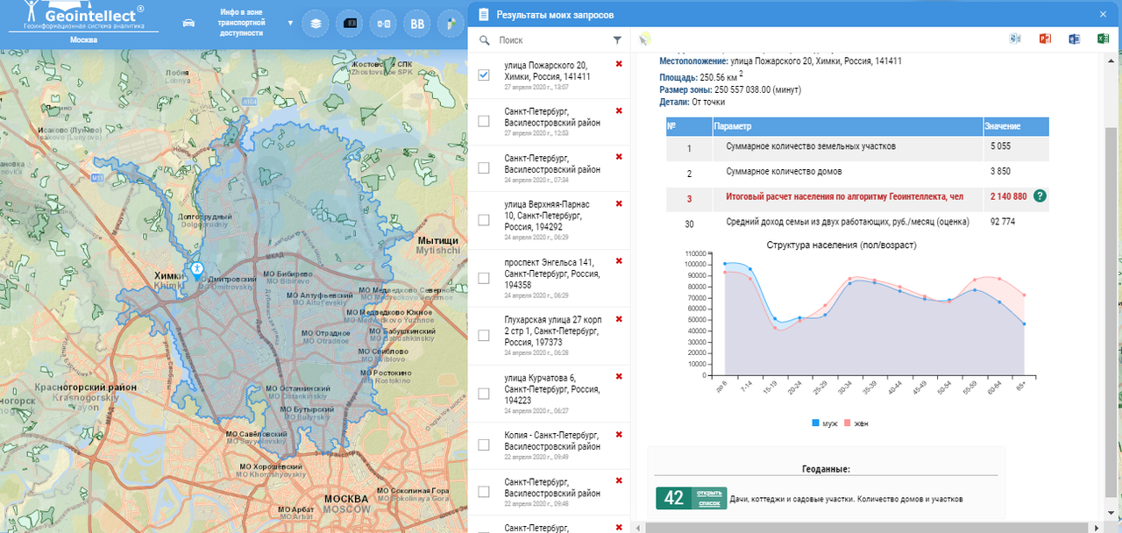This screenshot has height=533, width=1122.
Task: Click the car transport mode icon
Action: [188, 23]
